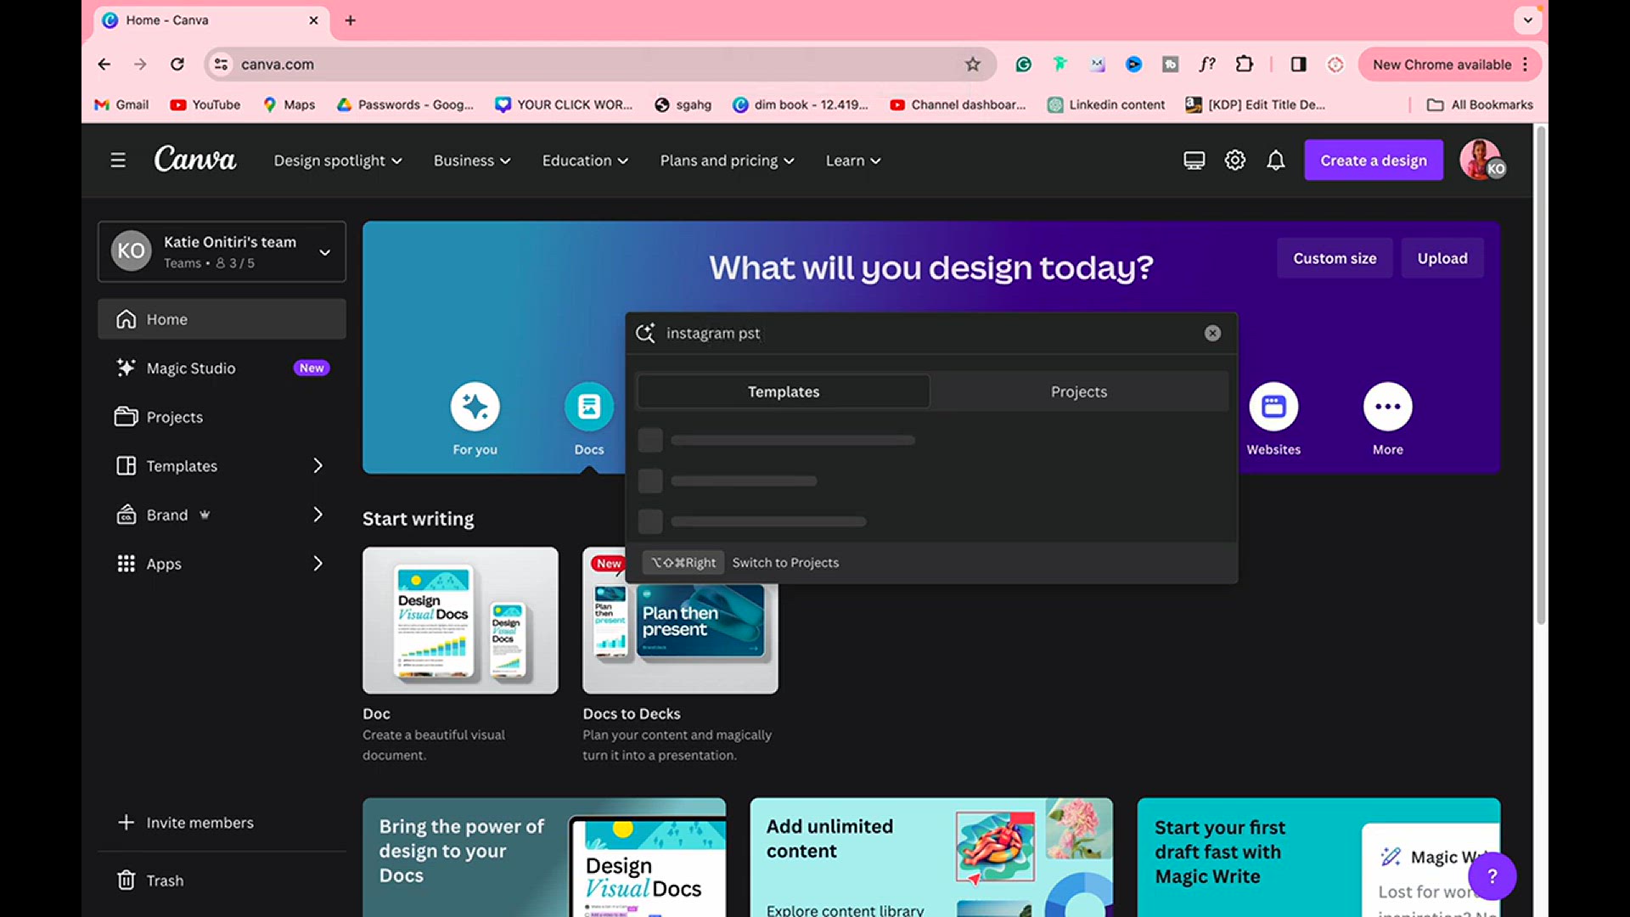The image size is (1630, 917).
Task: Click Upload button
Action: pyautogui.click(x=1442, y=258)
